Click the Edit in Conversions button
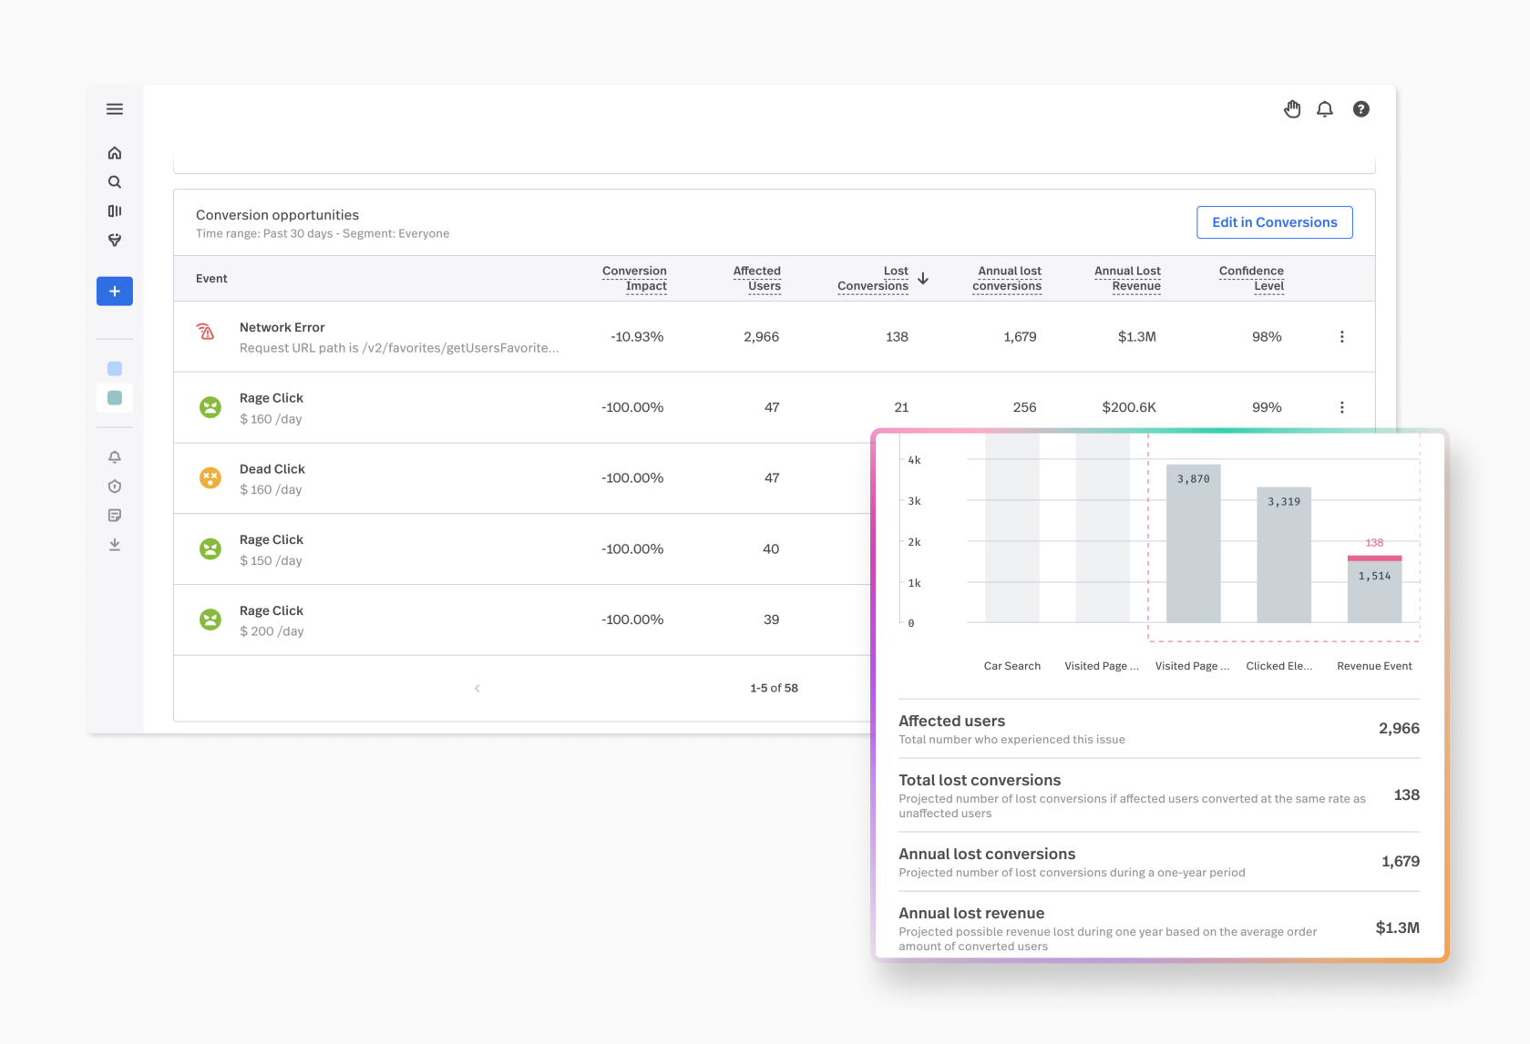The image size is (1530, 1044). (x=1275, y=222)
